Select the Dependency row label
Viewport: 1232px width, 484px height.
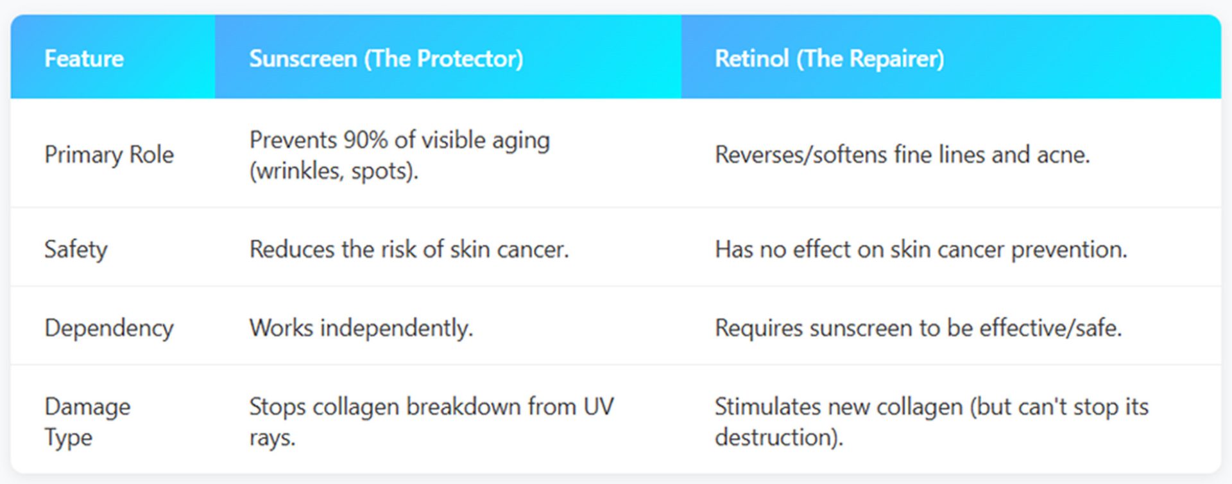coord(109,328)
